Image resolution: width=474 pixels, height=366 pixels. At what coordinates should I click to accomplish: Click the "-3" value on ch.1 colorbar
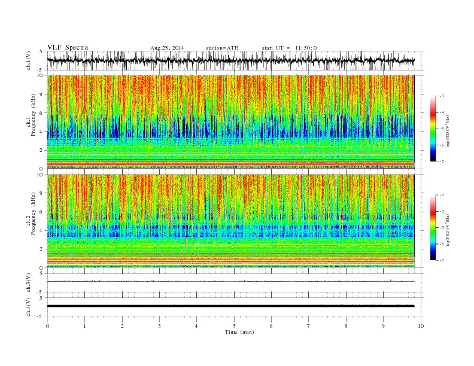click(x=441, y=96)
